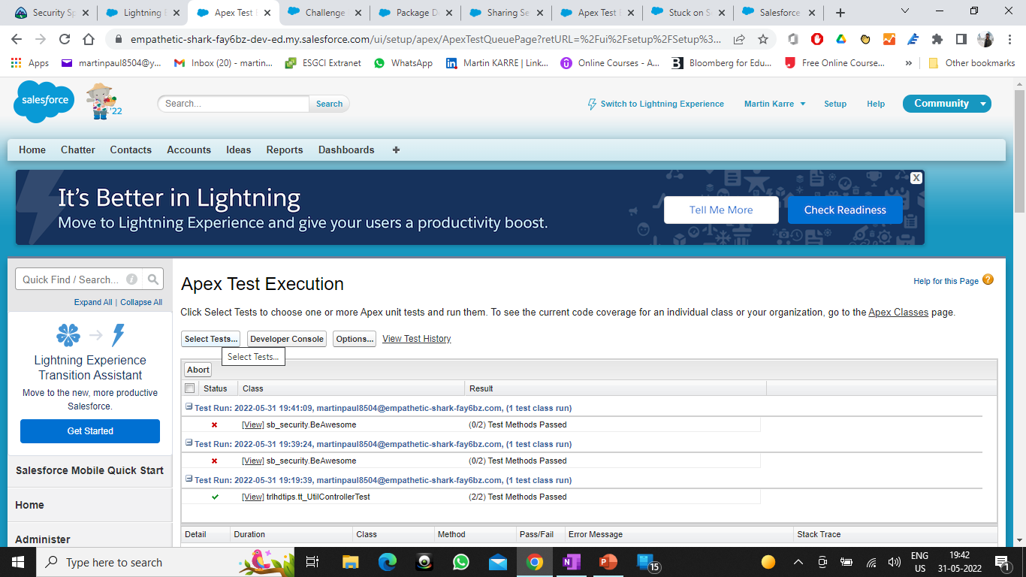Open Windows Task View
Viewport: 1026px width, 577px height.
(x=313, y=562)
